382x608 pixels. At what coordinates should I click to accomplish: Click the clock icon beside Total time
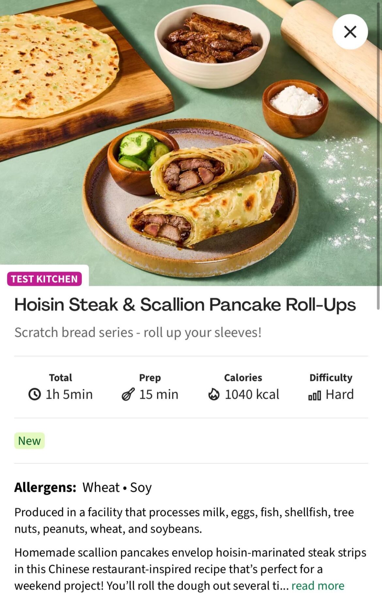coord(34,395)
